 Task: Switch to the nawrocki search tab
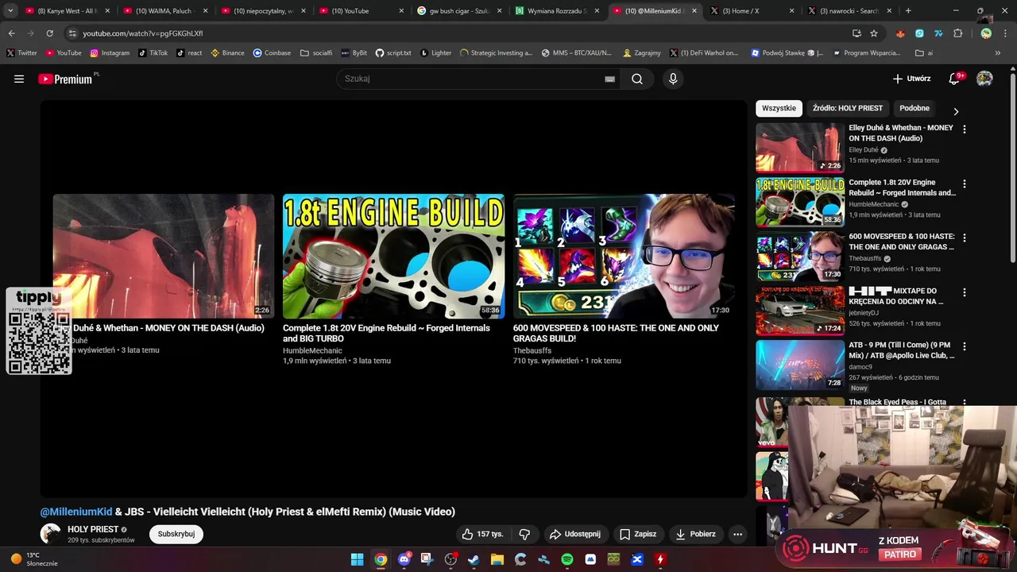click(x=849, y=11)
